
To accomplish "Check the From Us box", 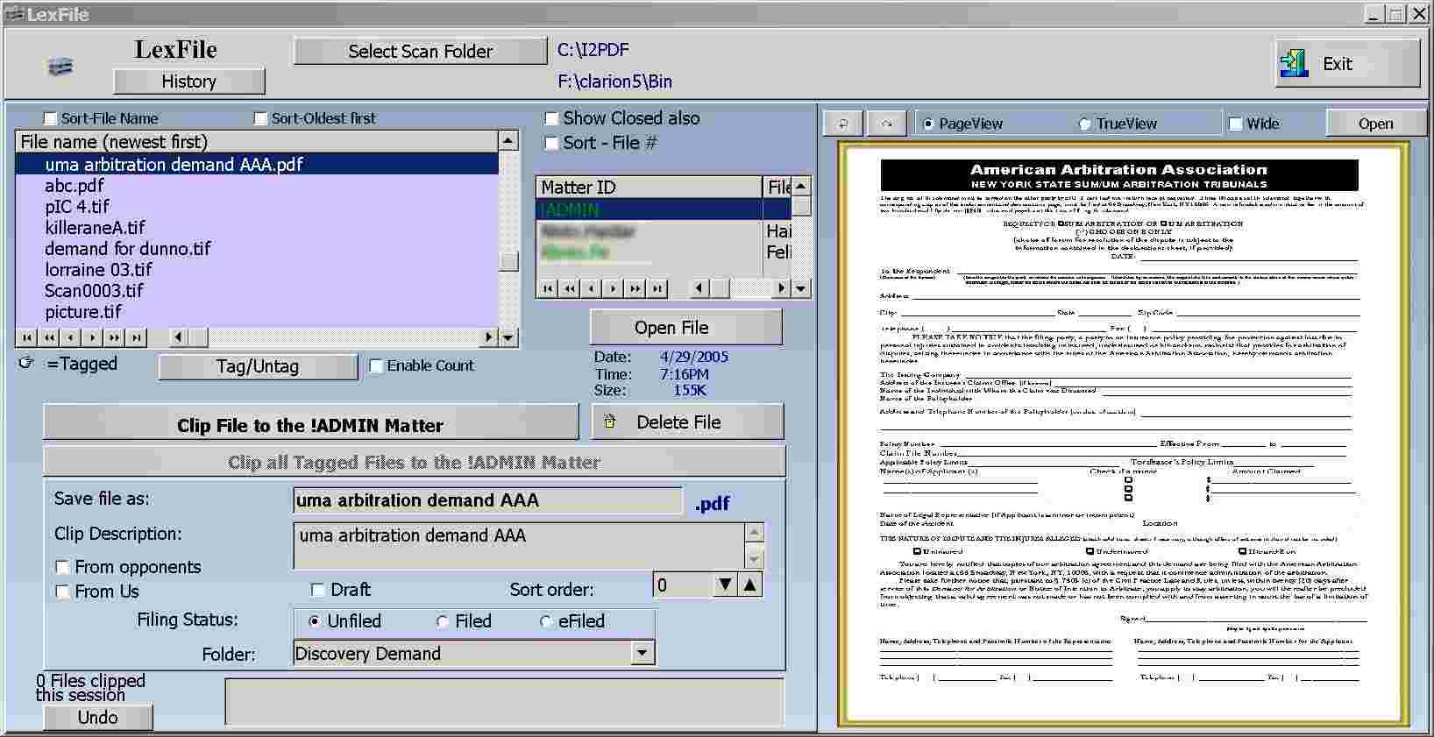I will click(62, 592).
